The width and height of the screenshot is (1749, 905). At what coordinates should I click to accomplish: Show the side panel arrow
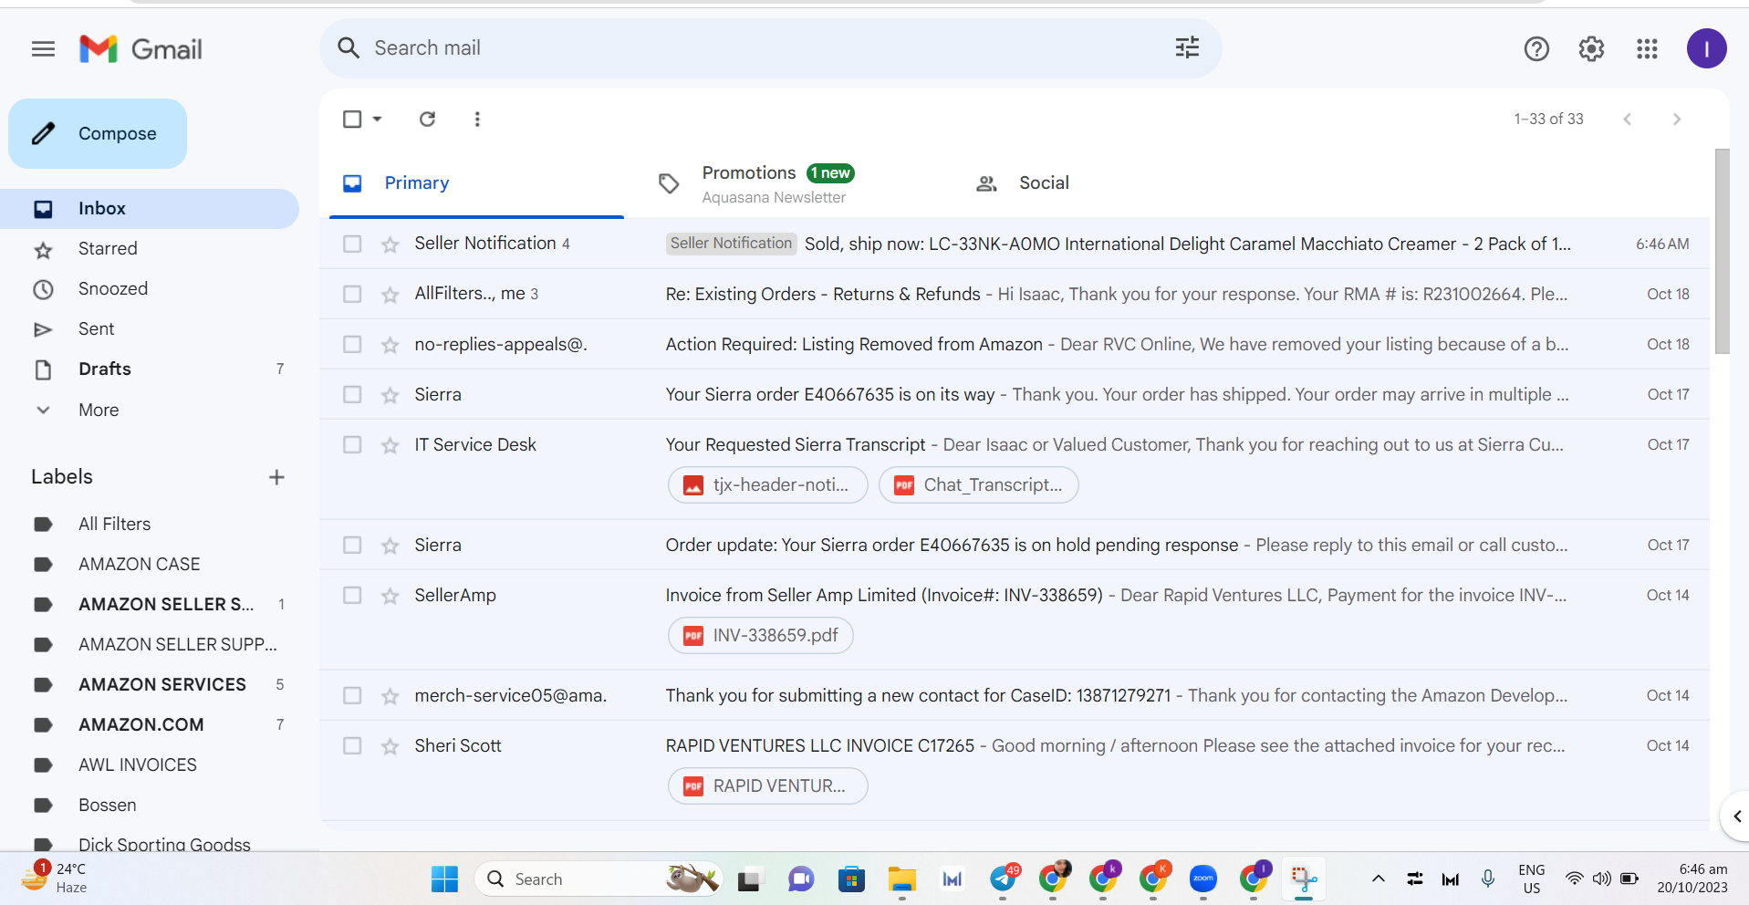[1736, 817]
